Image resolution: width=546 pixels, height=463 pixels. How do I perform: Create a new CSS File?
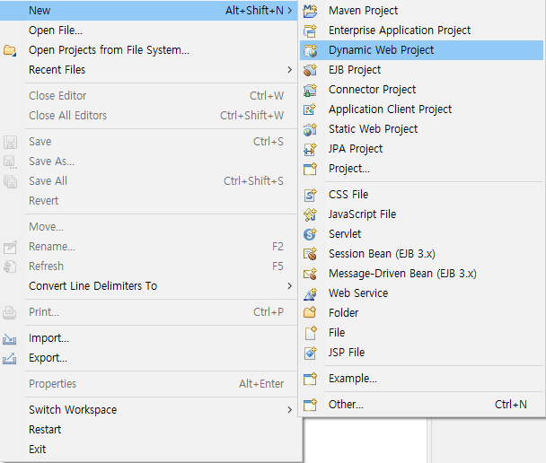click(x=421, y=195)
